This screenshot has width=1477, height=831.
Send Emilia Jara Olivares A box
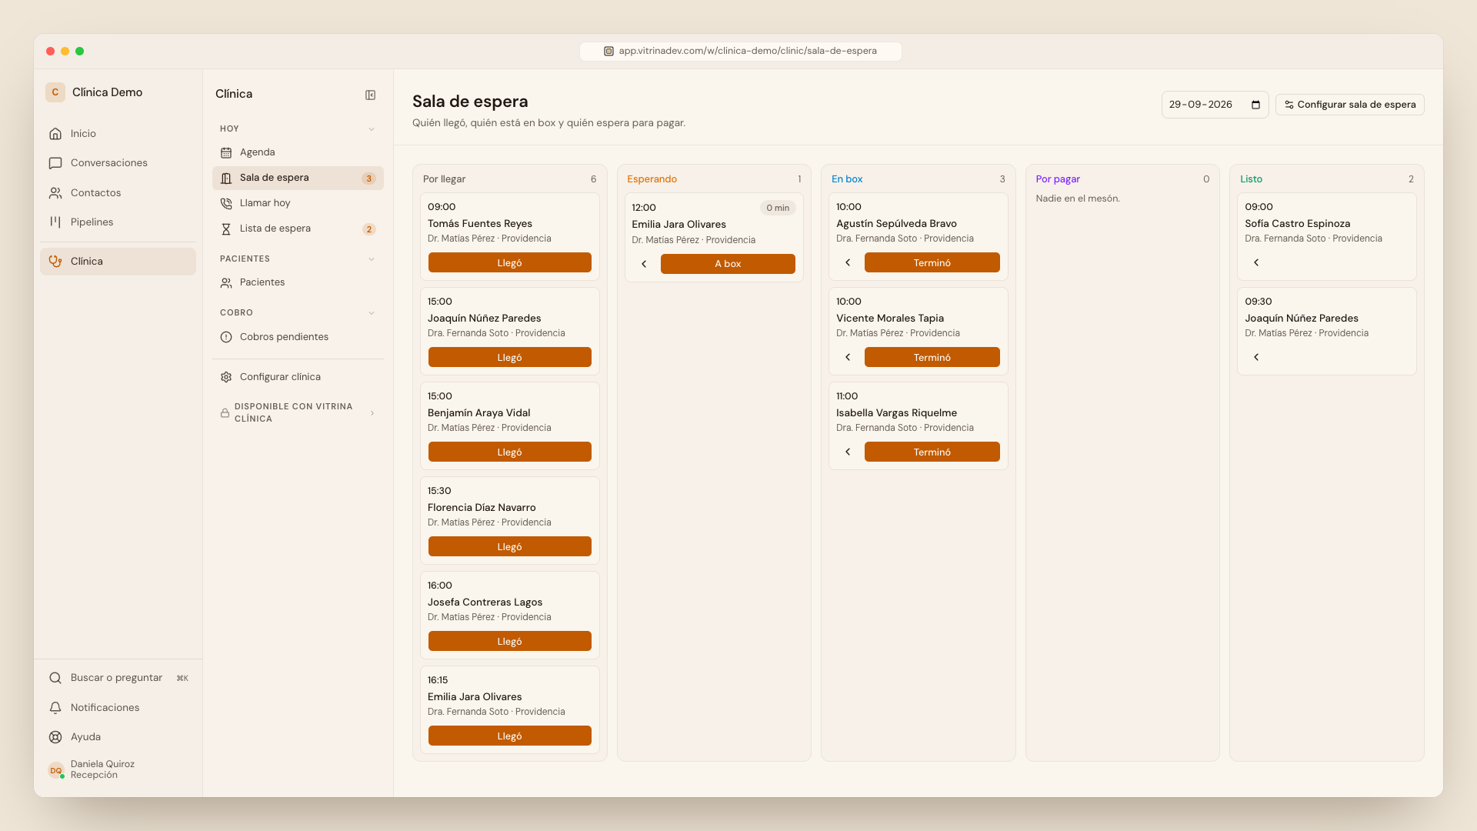[x=728, y=264]
